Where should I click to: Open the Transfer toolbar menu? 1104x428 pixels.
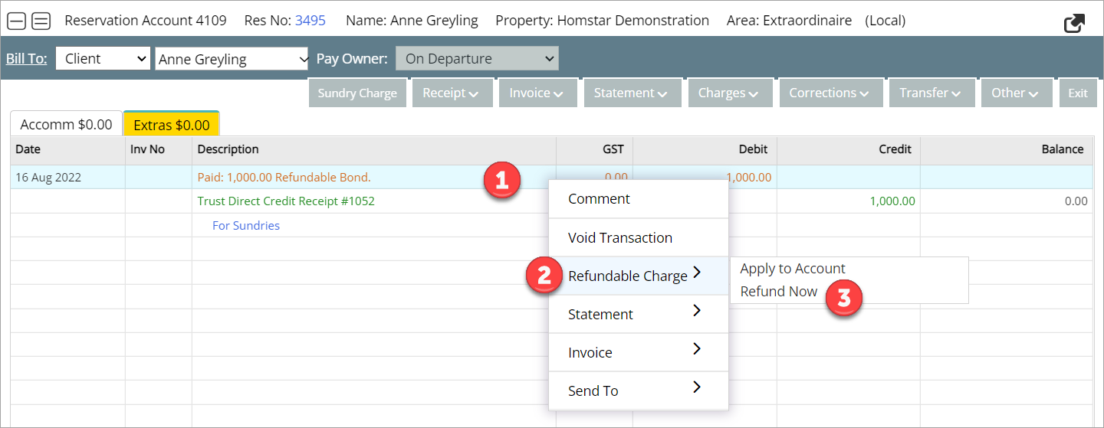point(931,93)
